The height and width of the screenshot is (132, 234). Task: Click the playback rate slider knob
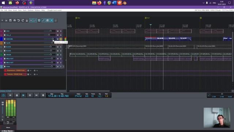(222, 94)
